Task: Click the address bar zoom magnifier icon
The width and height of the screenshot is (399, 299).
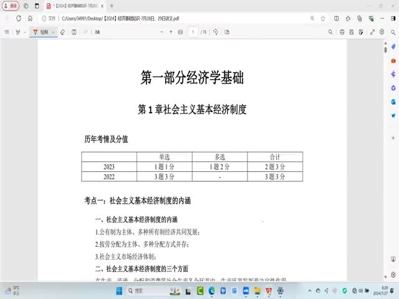Action: (312, 18)
